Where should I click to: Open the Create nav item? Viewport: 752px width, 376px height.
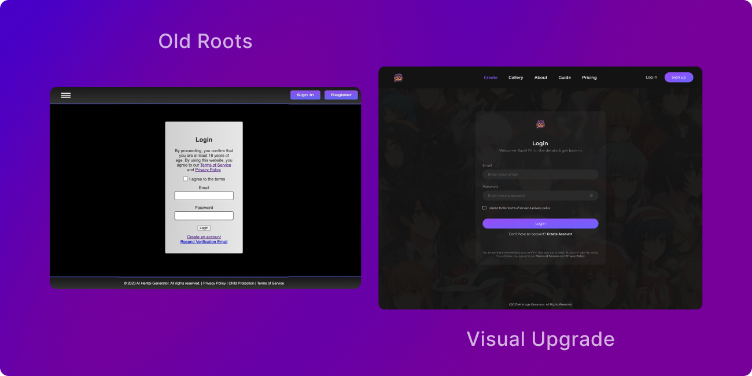point(491,78)
